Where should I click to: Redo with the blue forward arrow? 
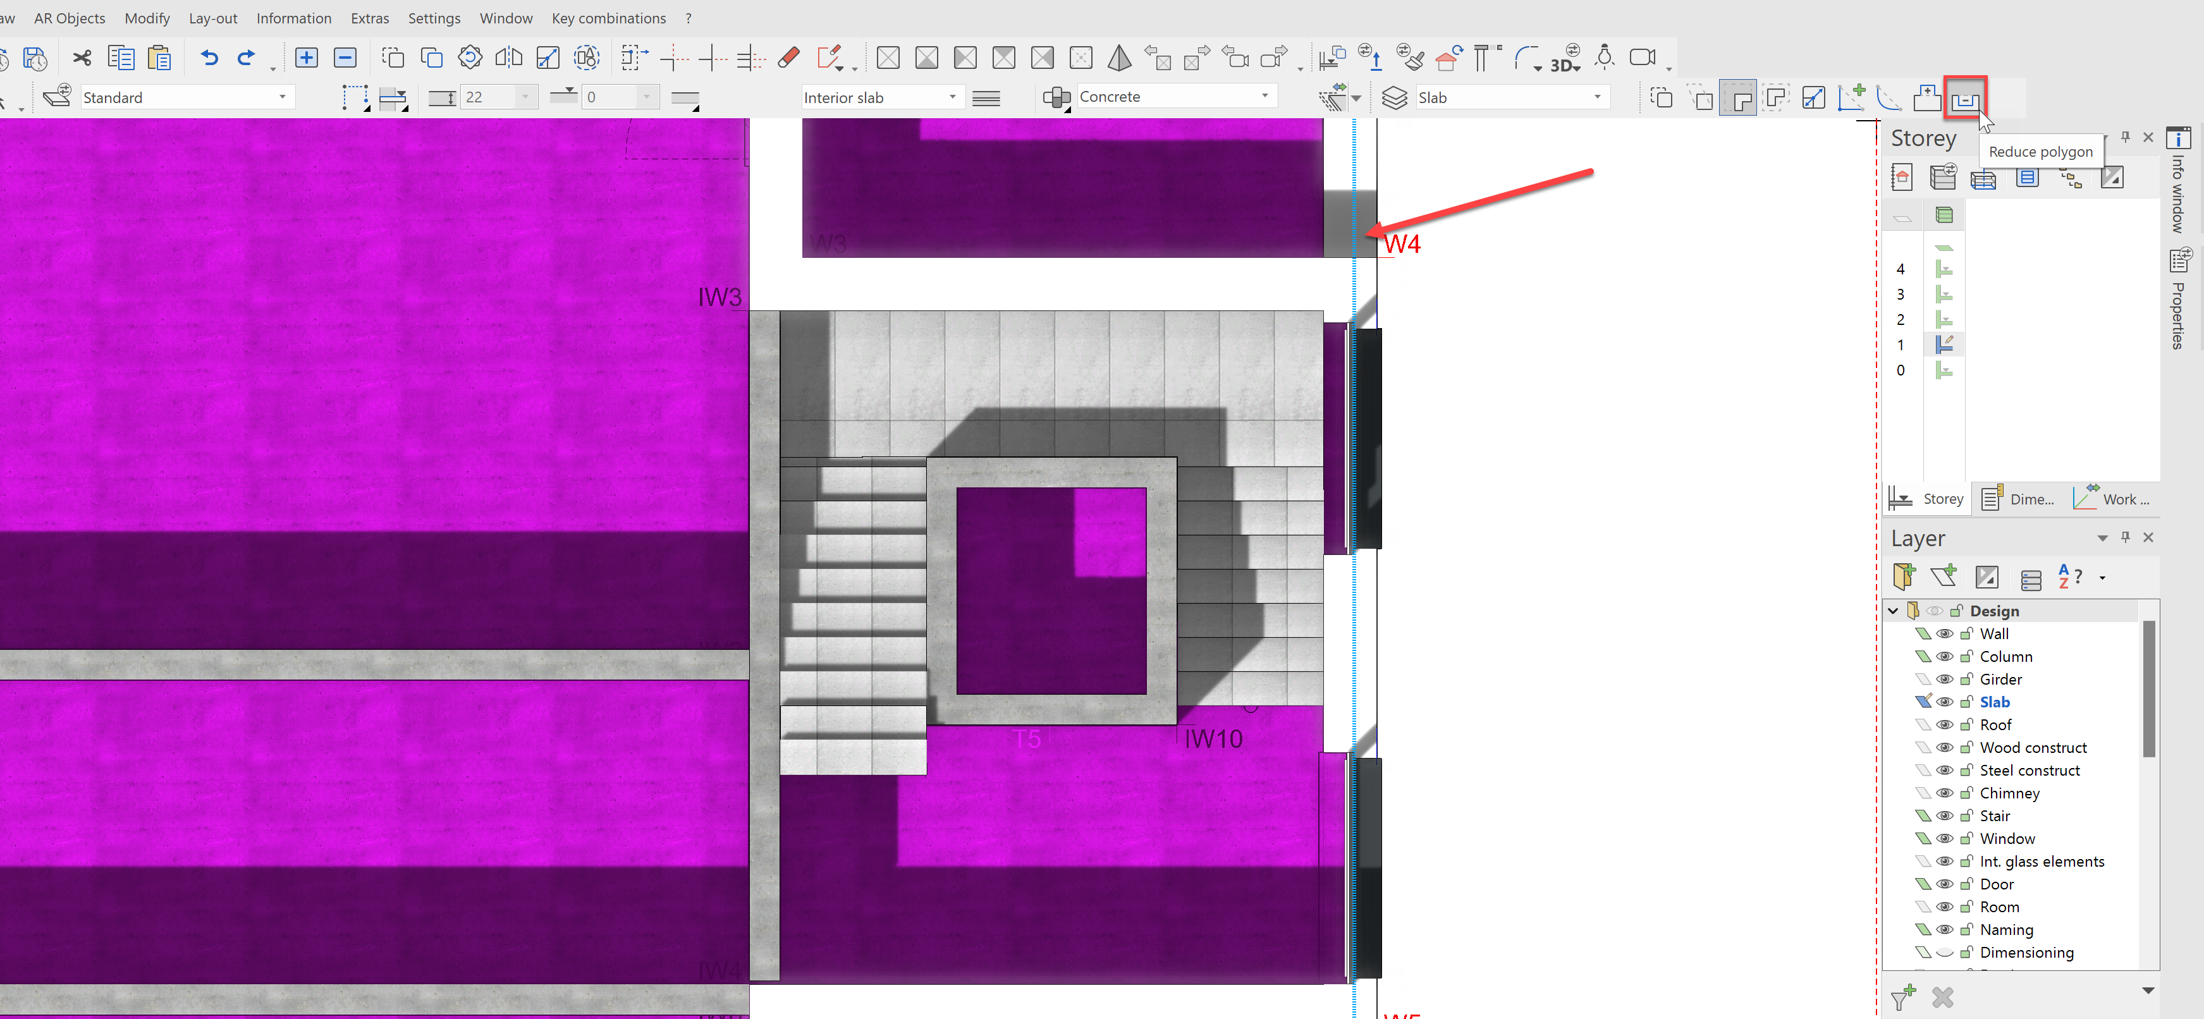245,58
